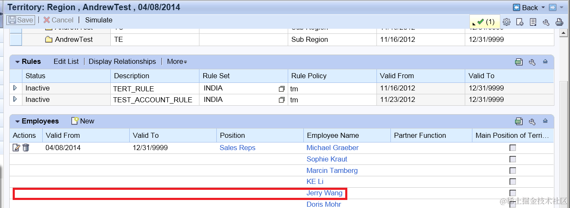The width and height of the screenshot is (570, 208).
Task: Click export to spreadsheet icon in Employees
Action: [519, 121]
